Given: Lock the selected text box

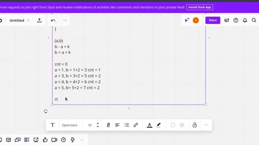Looking at the screenshot, I should tap(195, 125).
